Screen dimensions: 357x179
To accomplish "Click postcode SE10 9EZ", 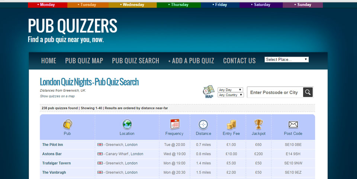I will 293,172.
